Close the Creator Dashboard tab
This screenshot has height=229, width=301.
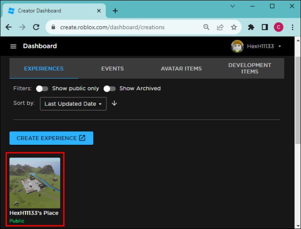point(99,11)
